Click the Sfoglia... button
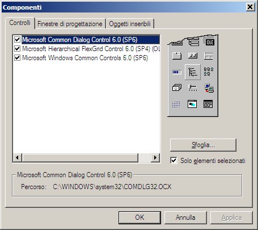This screenshot has height=230, width=258. pos(203,145)
